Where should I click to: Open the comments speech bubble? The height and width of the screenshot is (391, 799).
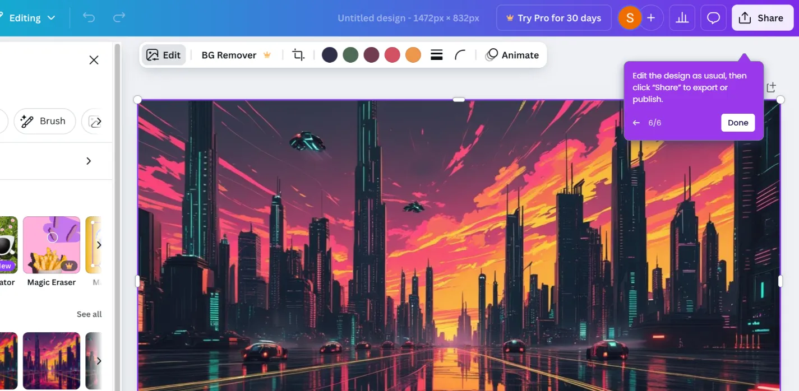(713, 18)
